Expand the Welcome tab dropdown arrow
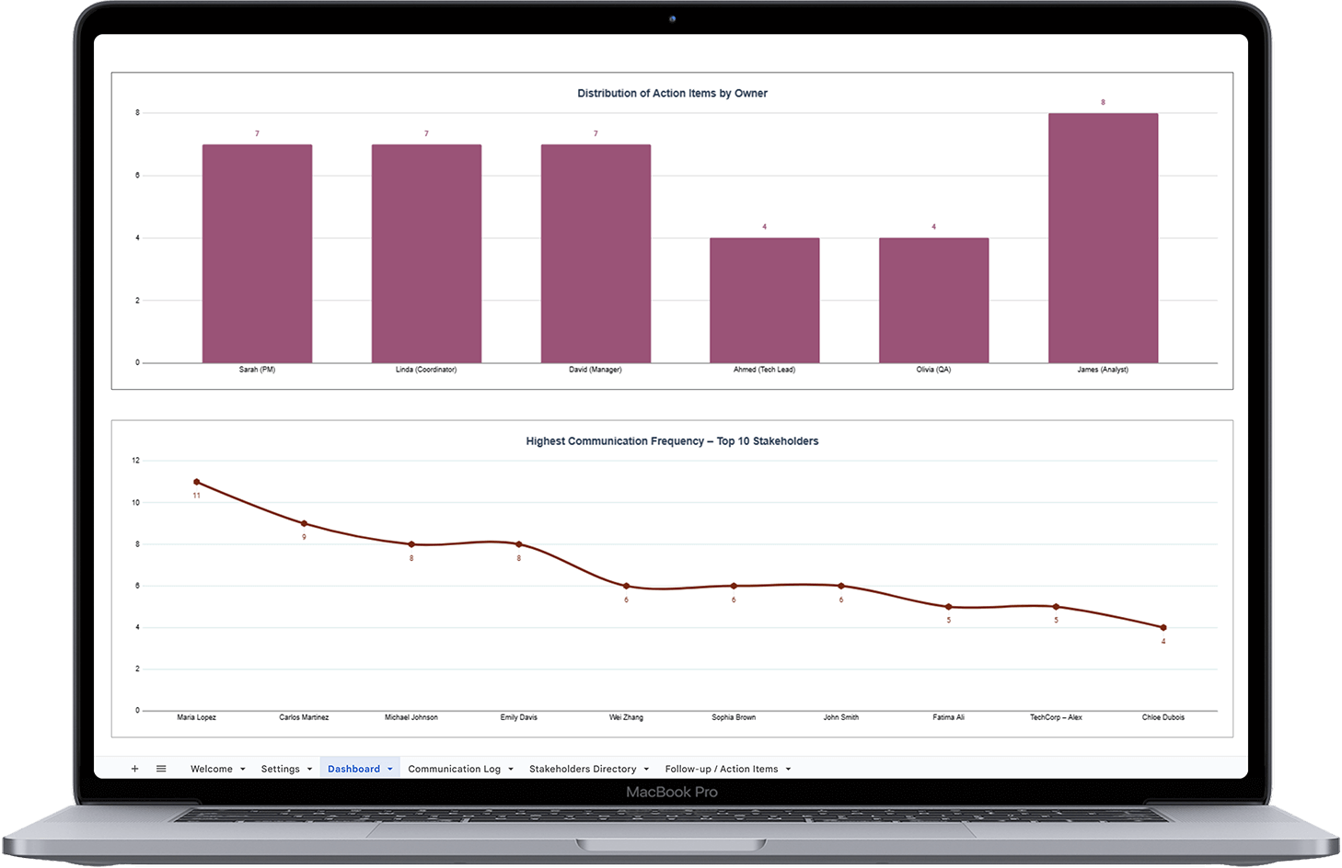 (243, 769)
